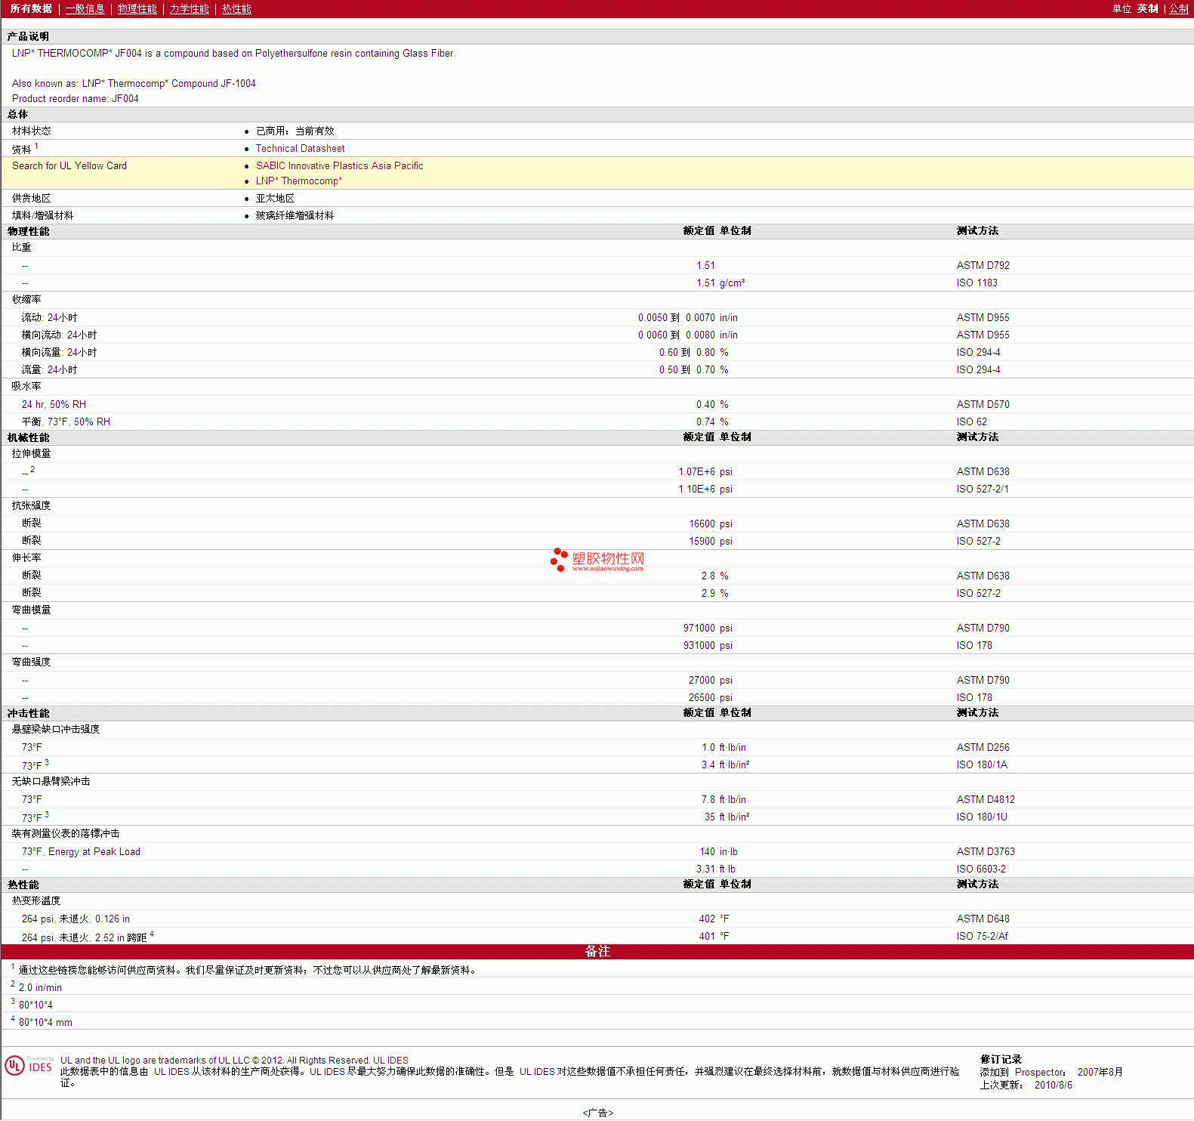Open the LNP* Thermocomp* yellow card link

click(298, 181)
